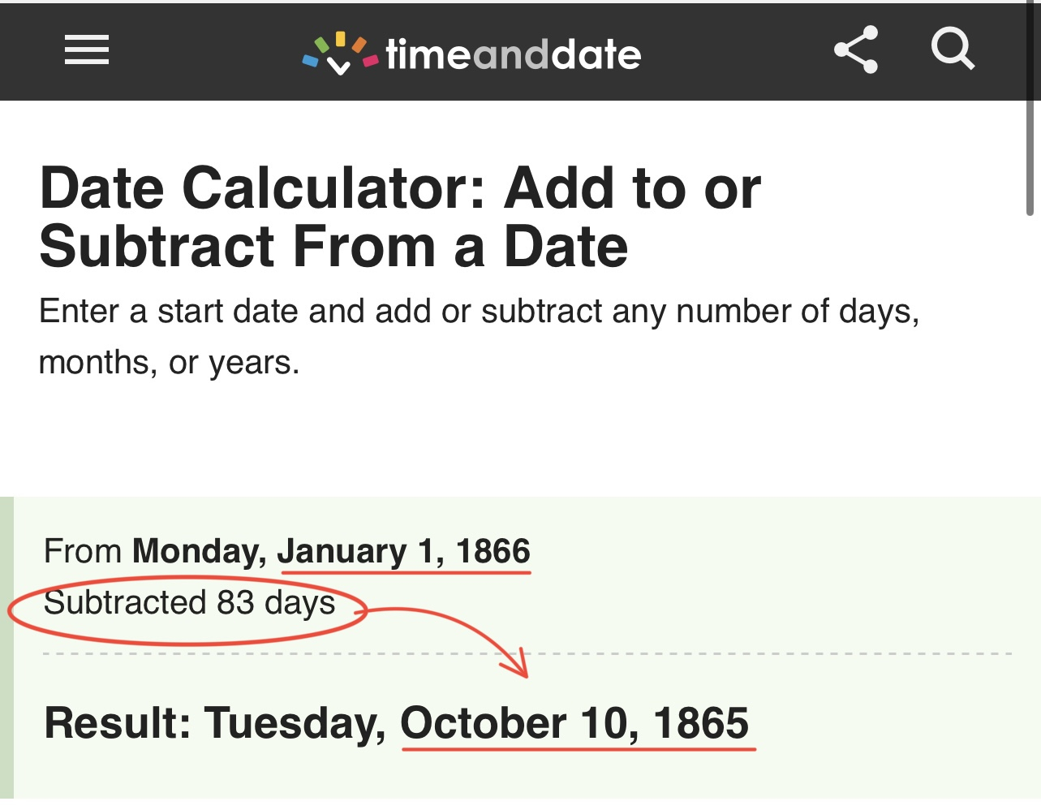Click the green left border bar
This screenshot has height=810, width=1041.
pyautogui.click(x=6, y=649)
